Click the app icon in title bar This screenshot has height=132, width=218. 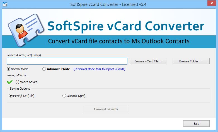5,4
